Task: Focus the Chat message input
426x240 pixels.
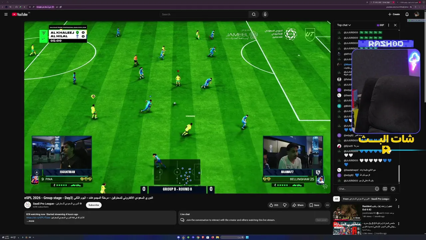Action: [355, 189]
